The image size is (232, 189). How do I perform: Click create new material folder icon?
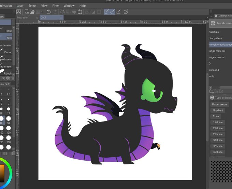pos(212,91)
